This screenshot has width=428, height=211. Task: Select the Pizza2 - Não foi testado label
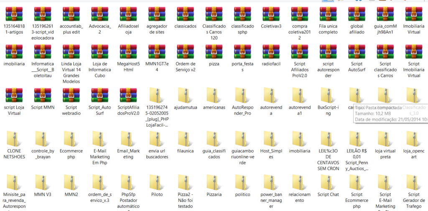(x=185, y=200)
